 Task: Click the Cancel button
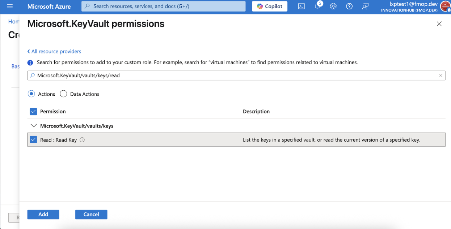[91, 214]
